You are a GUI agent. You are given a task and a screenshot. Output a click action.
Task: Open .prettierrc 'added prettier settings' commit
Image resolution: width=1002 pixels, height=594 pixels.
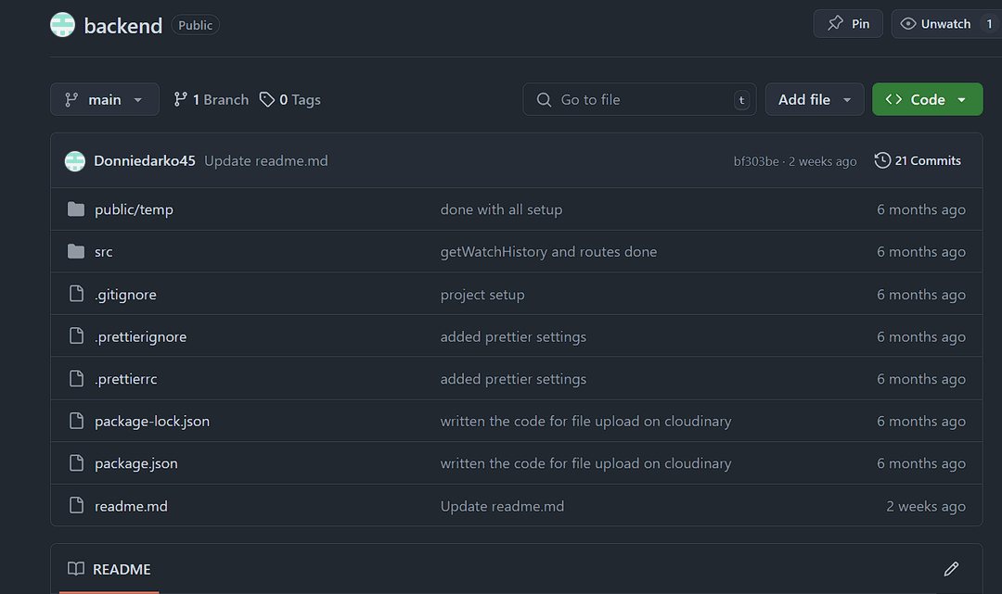tap(513, 378)
